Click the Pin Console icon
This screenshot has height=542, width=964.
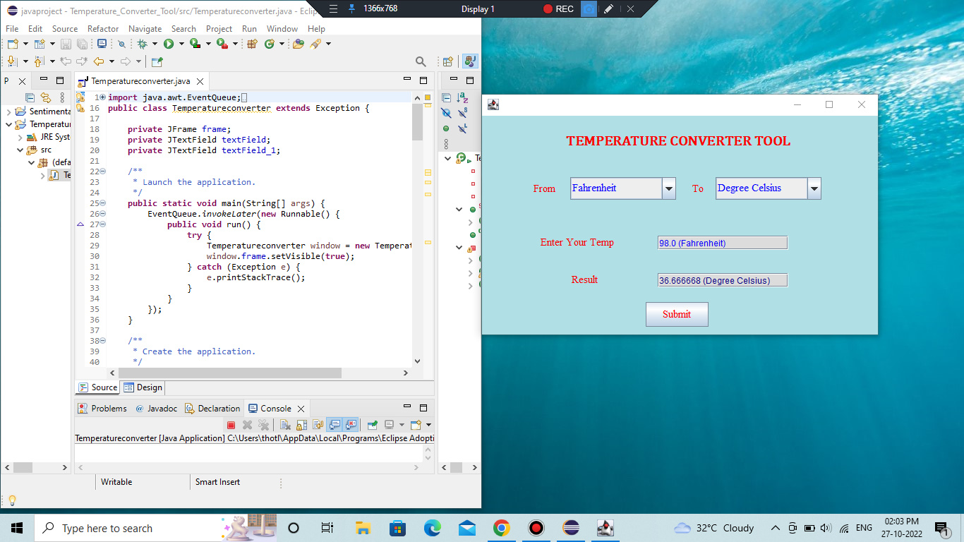[x=372, y=426]
